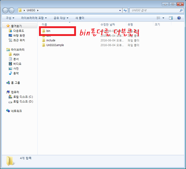Open 다운로드 in favorites
This screenshot has width=186, height=169.
[19, 31]
